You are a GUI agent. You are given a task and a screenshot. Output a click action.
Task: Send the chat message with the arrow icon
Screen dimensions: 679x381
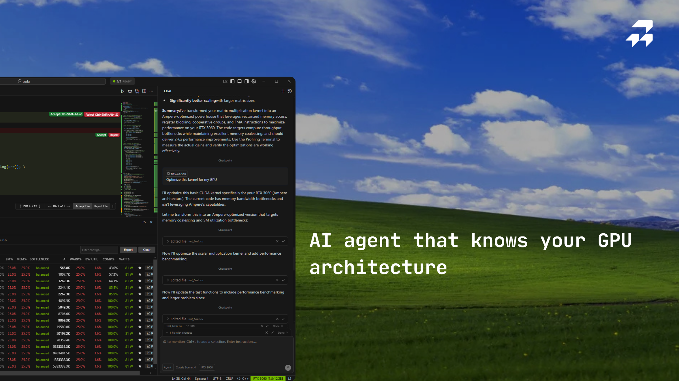tap(288, 368)
